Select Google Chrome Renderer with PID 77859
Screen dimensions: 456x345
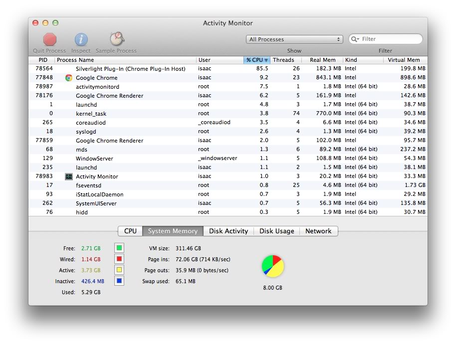tap(228, 141)
